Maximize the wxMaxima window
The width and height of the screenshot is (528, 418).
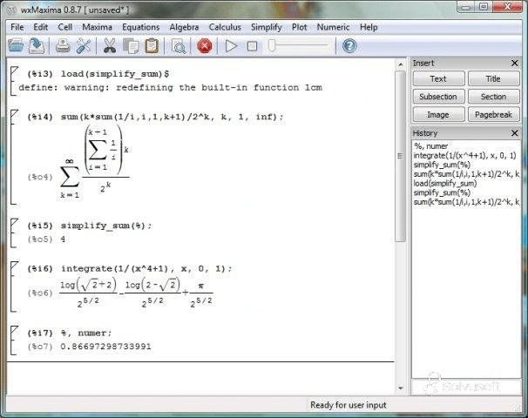click(484, 7)
